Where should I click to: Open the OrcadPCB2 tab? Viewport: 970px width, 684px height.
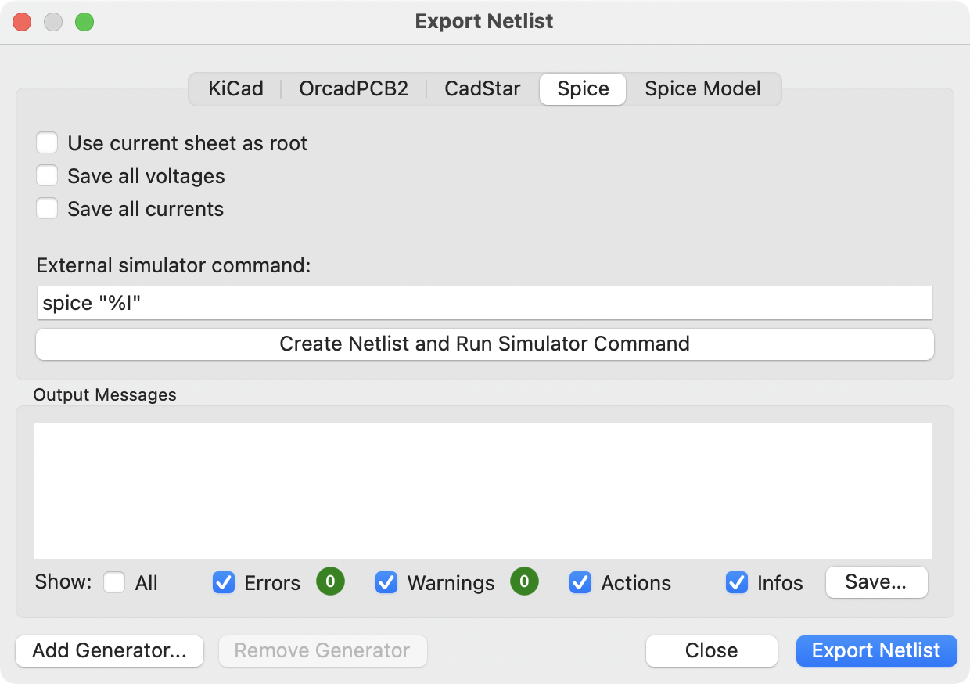(352, 88)
